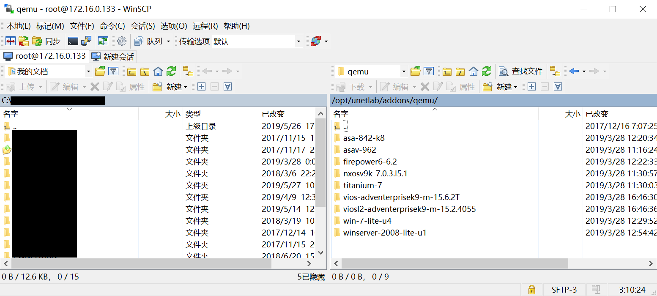Switch to the 新建会话 tab
The height and width of the screenshot is (296, 657).
point(113,56)
